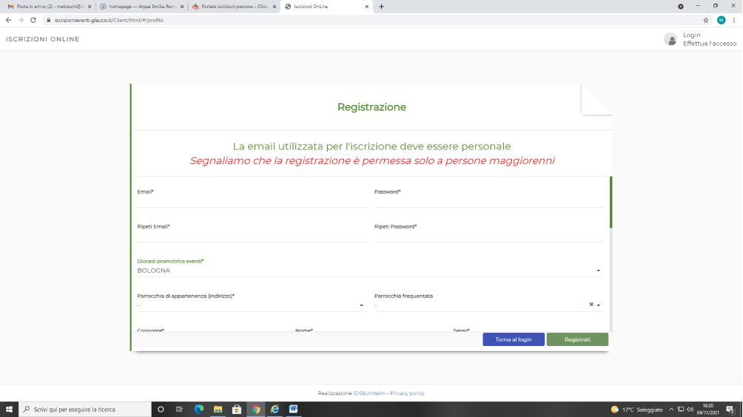743x417 pixels.
Task: Open the Chrome profile avatar menu
Action: coord(721,20)
